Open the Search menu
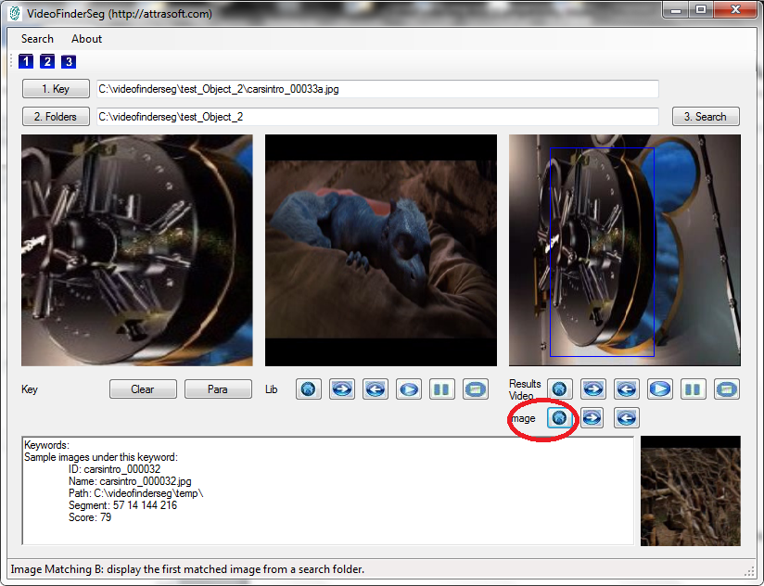 coord(37,39)
